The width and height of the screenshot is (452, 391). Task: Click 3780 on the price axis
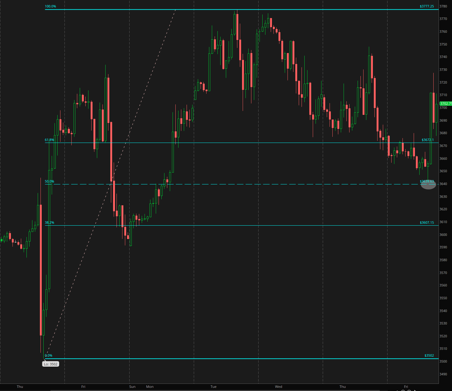[443, 6]
